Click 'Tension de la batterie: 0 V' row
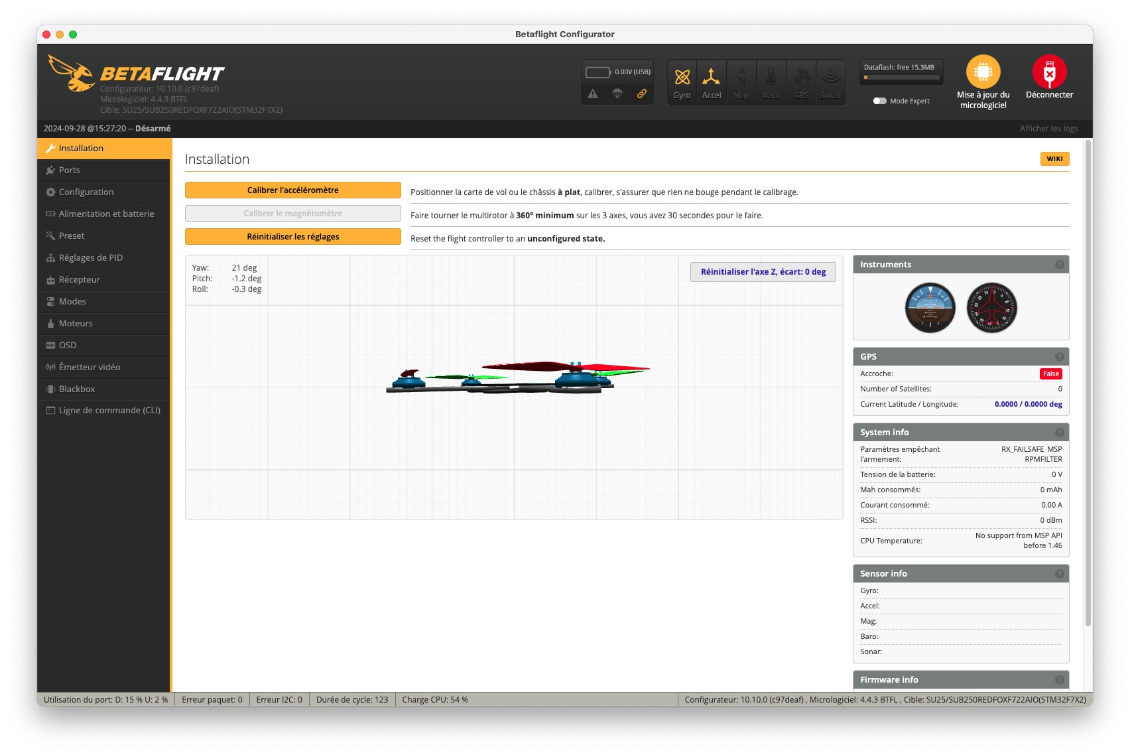This screenshot has width=1130, height=755. tap(961, 474)
